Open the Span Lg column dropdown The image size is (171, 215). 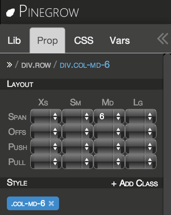pos(141,116)
